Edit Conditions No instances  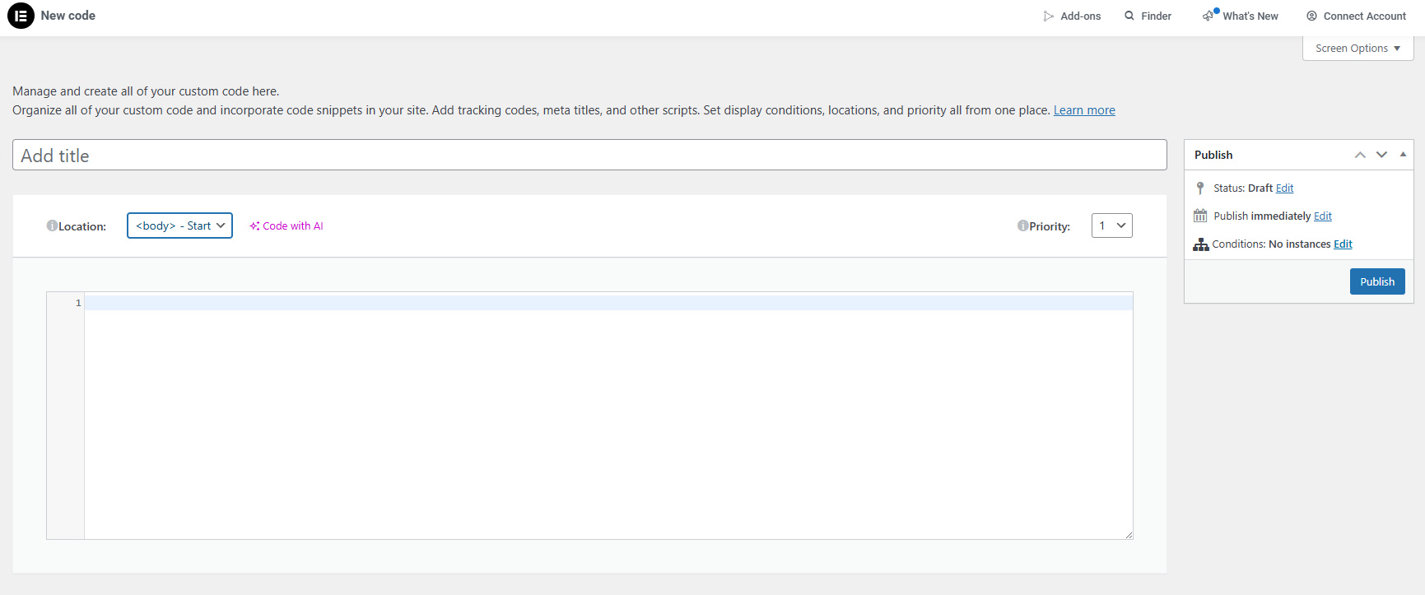tap(1343, 244)
